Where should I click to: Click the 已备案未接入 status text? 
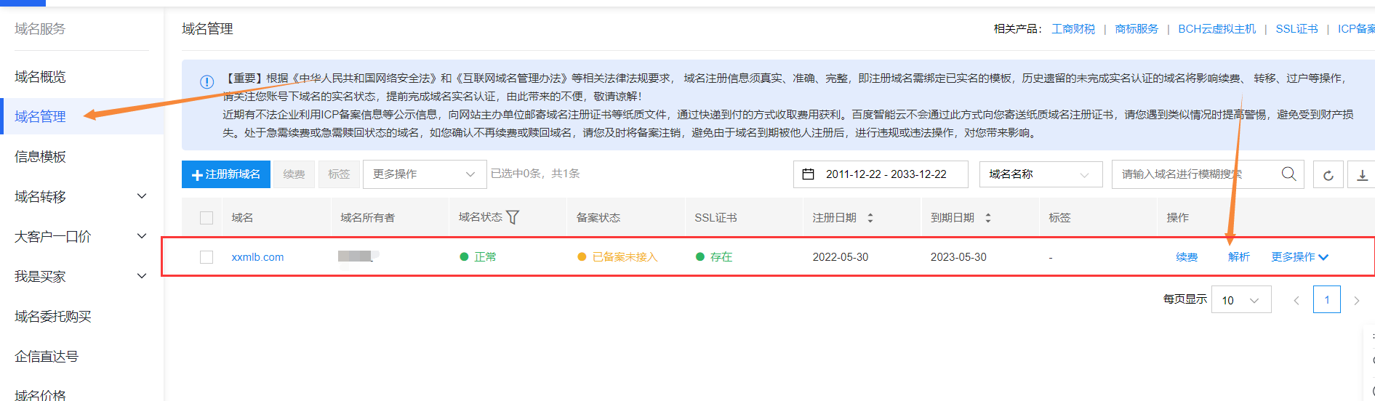click(x=625, y=257)
